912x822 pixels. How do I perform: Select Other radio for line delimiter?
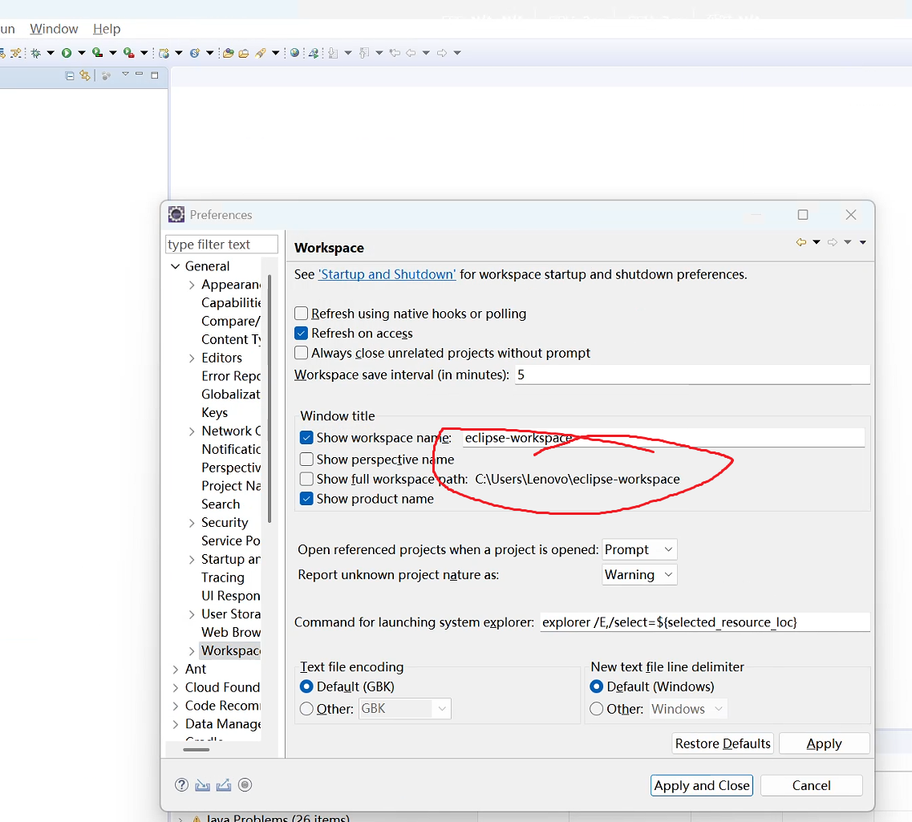tap(596, 709)
